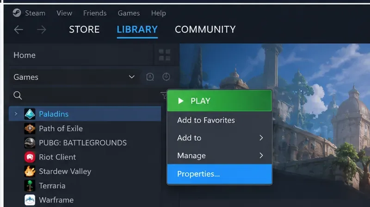Click the green PLAY button

pos(219,101)
